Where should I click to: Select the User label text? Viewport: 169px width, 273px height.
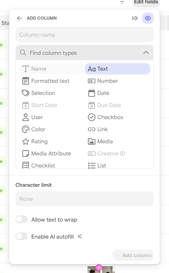(x=37, y=117)
